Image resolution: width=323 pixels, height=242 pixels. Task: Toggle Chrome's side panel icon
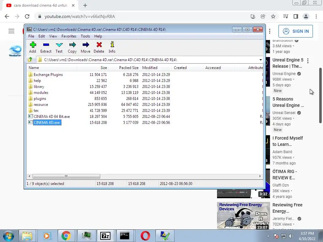(296, 16)
